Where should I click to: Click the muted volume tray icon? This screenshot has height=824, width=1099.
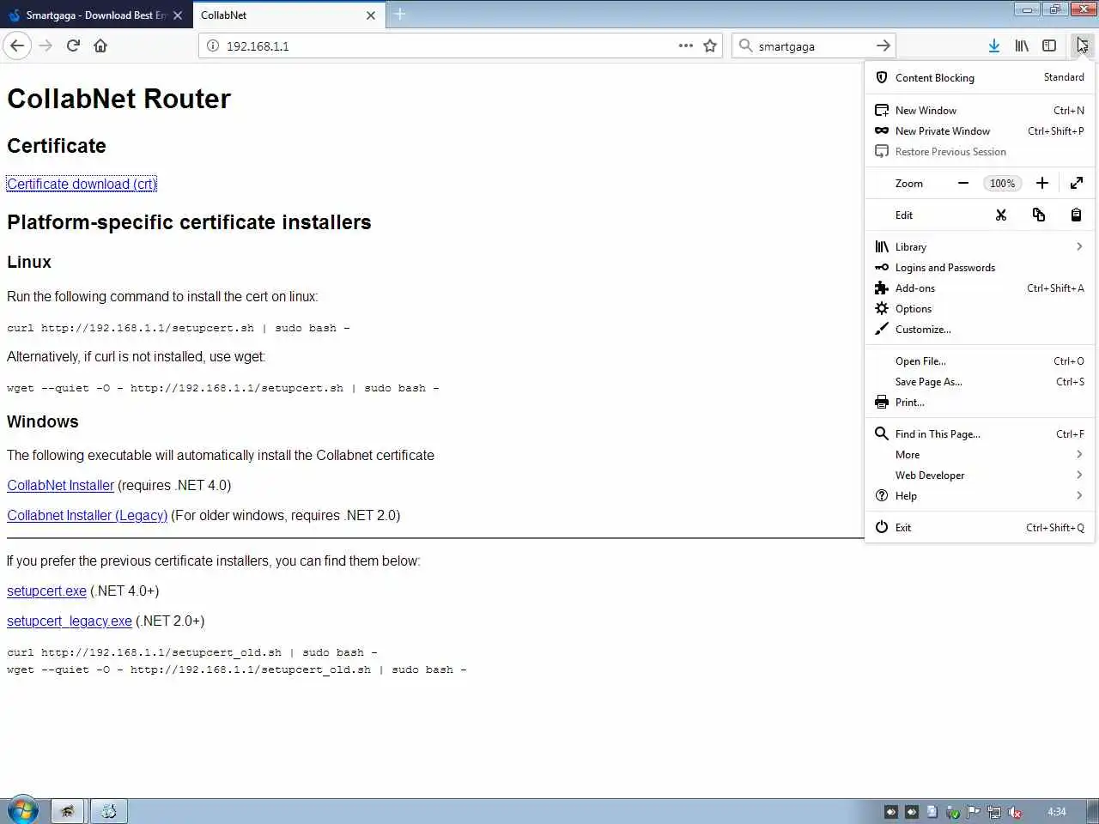coord(1014,812)
